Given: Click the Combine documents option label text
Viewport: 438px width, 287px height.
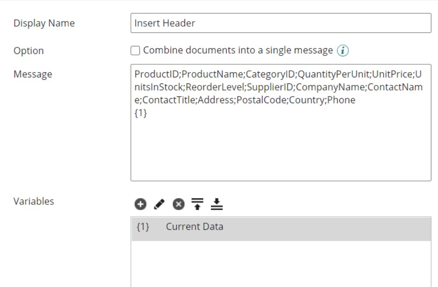Looking at the screenshot, I should tap(238, 51).
